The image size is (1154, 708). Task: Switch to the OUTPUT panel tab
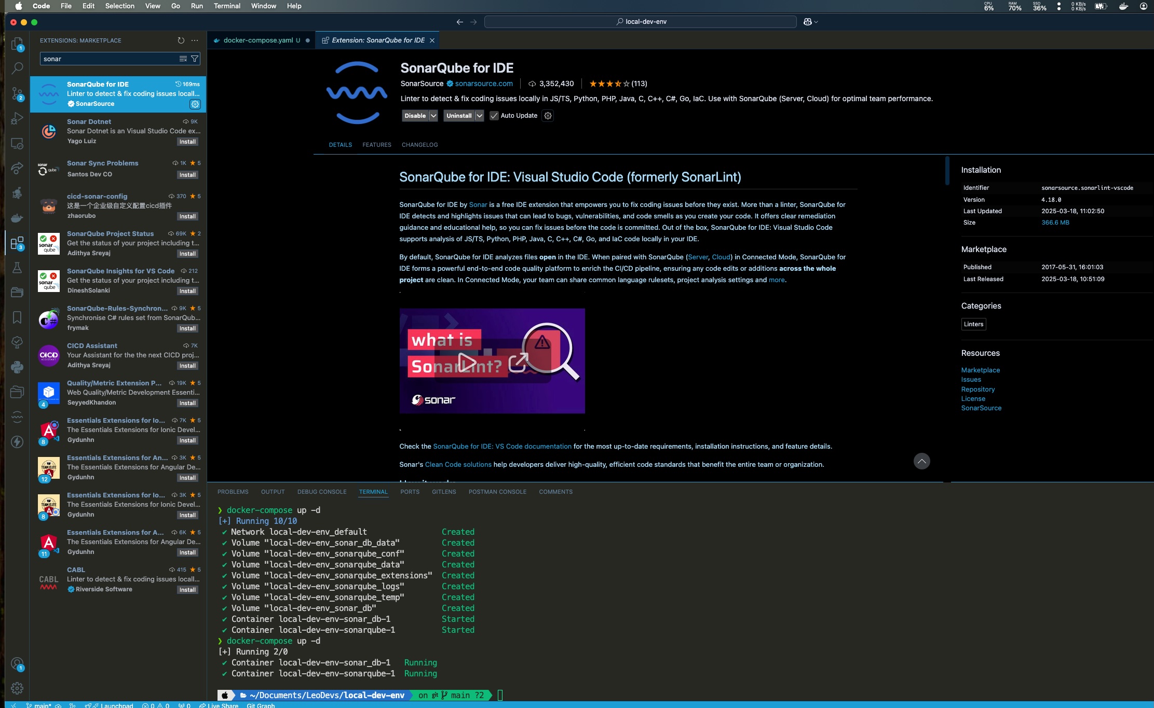(273, 492)
